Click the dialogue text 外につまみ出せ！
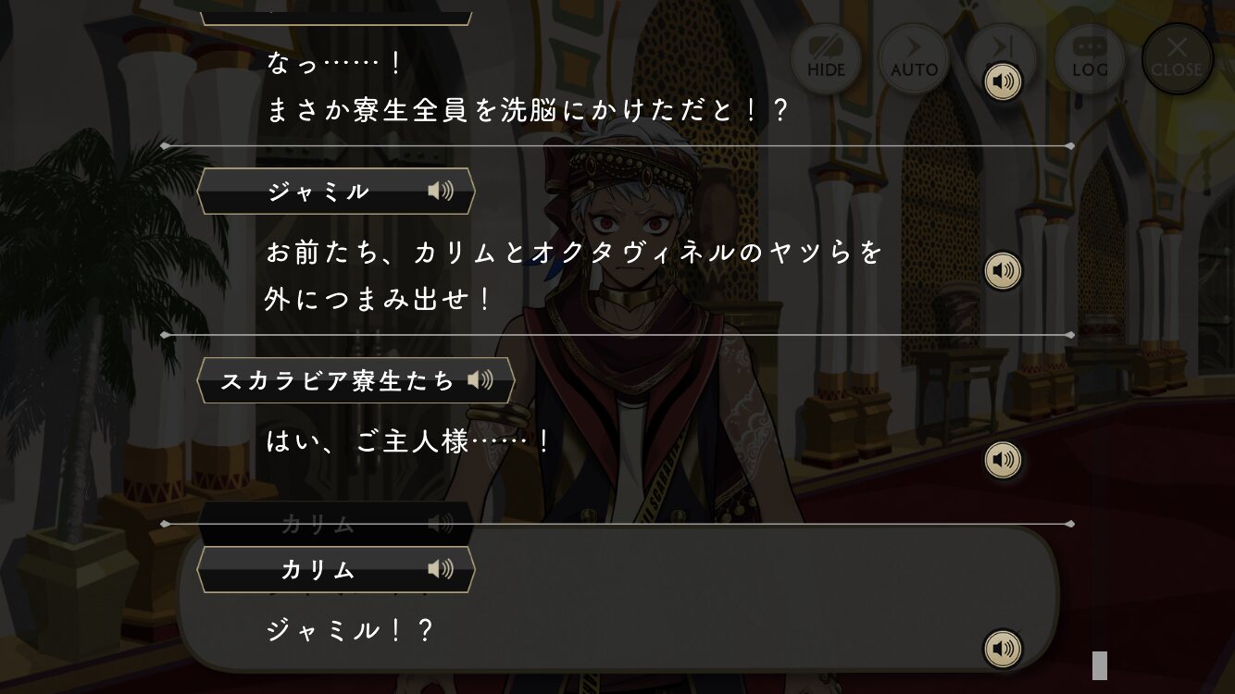The image size is (1235, 694). click(379, 299)
